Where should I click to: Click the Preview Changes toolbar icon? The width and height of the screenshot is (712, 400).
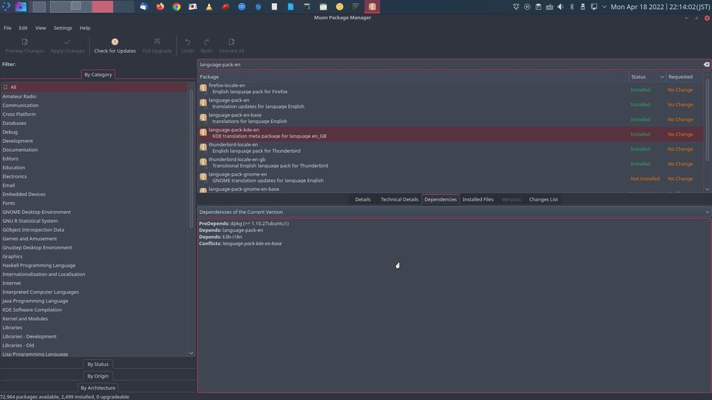coord(24,42)
